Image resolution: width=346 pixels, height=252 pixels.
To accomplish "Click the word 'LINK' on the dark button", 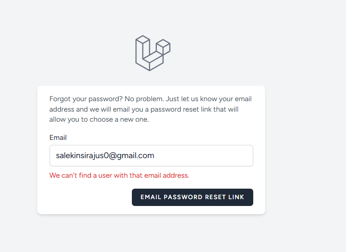I will click(236, 197).
